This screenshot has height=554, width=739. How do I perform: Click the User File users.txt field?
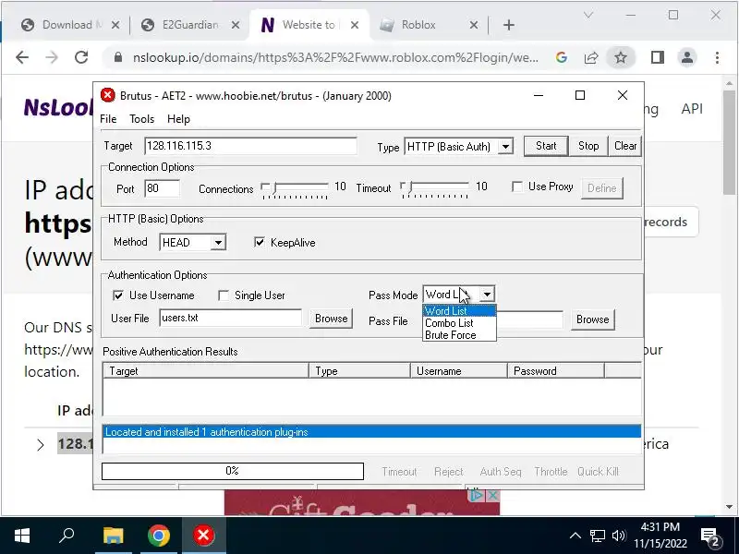(x=230, y=319)
